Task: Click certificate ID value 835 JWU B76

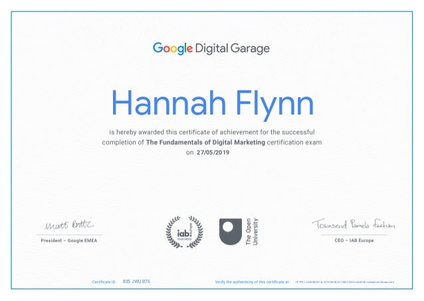Action: tap(136, 282)
